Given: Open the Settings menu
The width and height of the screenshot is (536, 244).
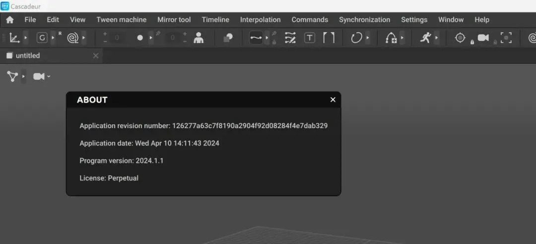Looking at the screenshot, I should coord(414,20).
